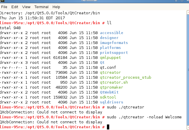Click the 'Directory: /opt/Qt5.0.0/Tools/QtCreator/bin' line
The width and height of the screenshot is (189, 130).
click(50, 13)
